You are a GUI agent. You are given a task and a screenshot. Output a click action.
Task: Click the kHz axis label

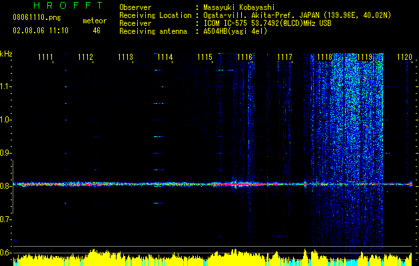pyautogui.click(x=6, y=54)
